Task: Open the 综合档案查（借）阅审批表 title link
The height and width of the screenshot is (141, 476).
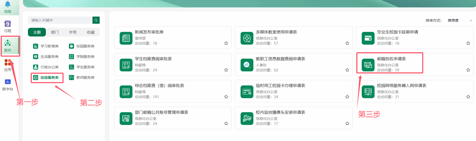Action: (x=160, y=86)
